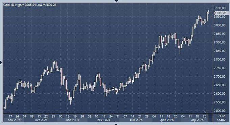This screenshot has height=125, width=230.
Task: Click the 2 500,00 price level label
Action: pos(220,111)
